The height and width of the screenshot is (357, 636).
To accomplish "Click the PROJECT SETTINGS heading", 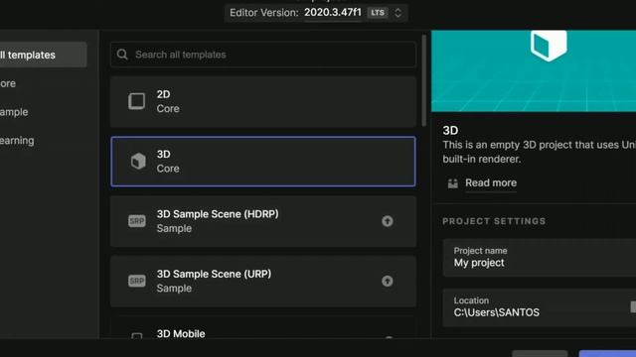I will (x=494, y=221).
